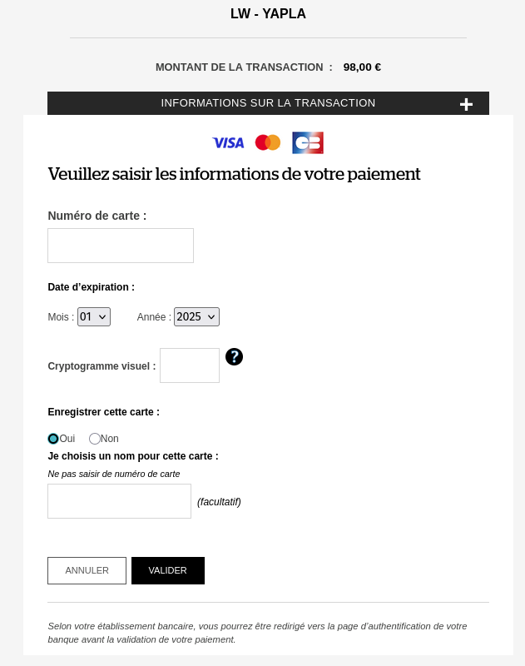Open the Année expiration dropdown
This screenshot has width=525, height=666.
(x=196, y=317)
